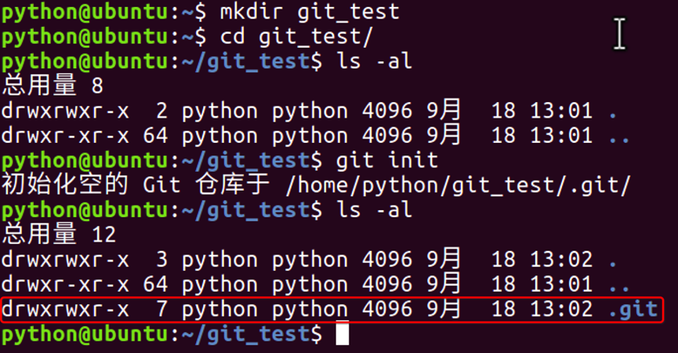The image size is (678, 353).
Task: Click the 'cd git_test/' command text
Action: click(296, 37)
